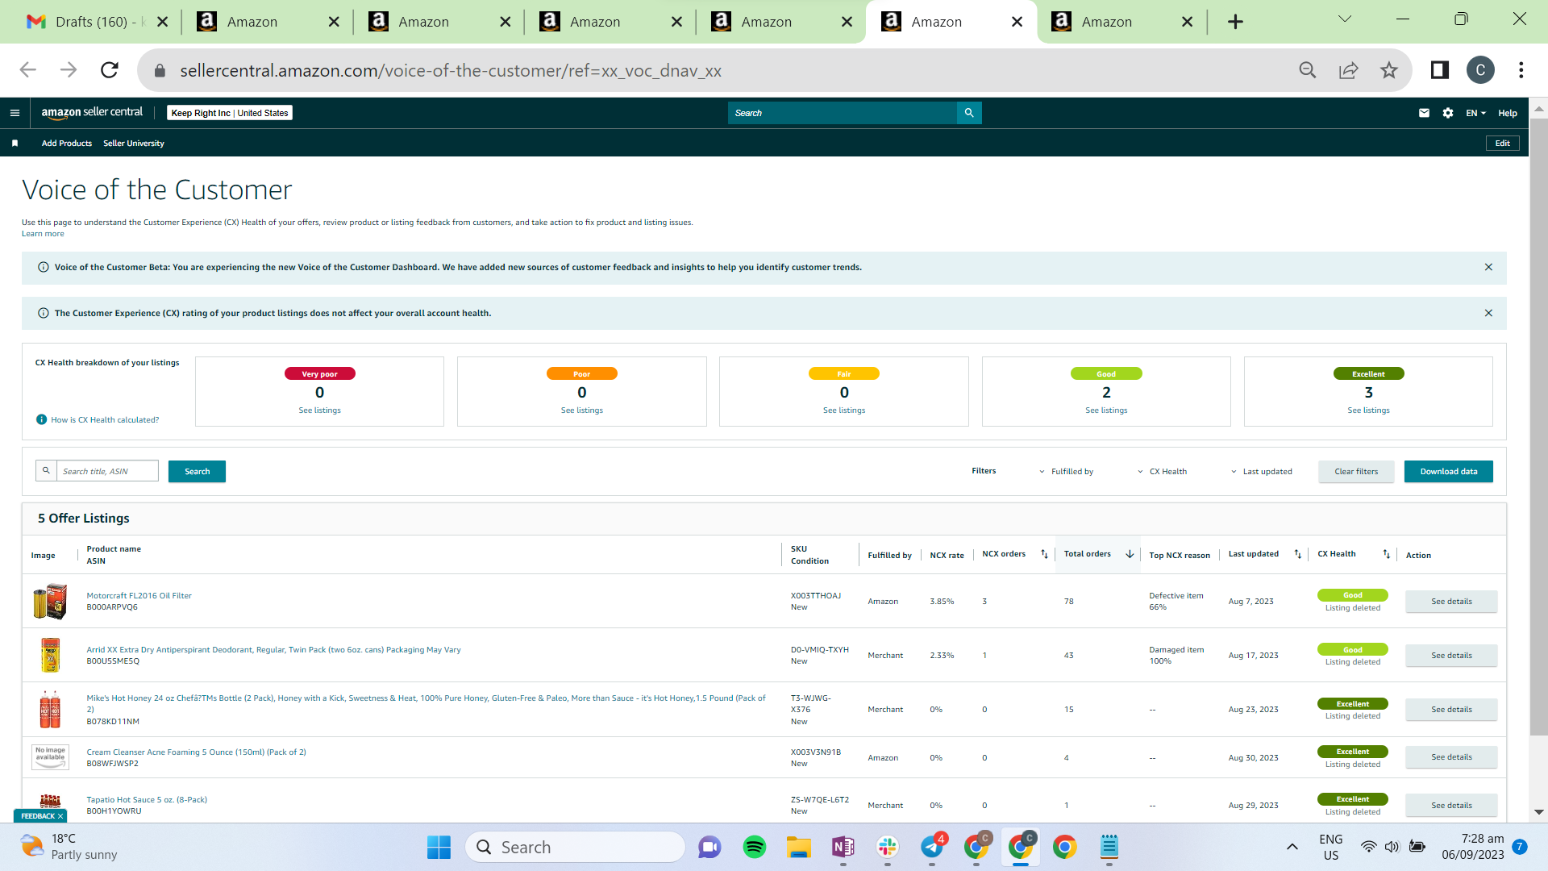The image size is (1548, 871).
Task: Click the bookmark icon beside Add Products
Action: [15, 144]
